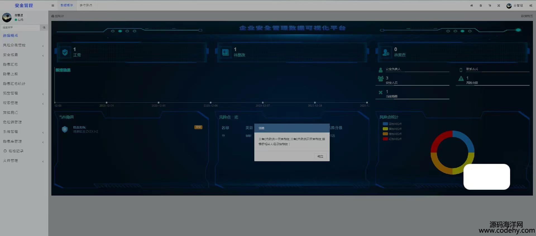This screenshot has width=536, height=236.
Task: Toggle the yellow risk point legend swatch
Action: pyautogui.click(x=385, y=129)
